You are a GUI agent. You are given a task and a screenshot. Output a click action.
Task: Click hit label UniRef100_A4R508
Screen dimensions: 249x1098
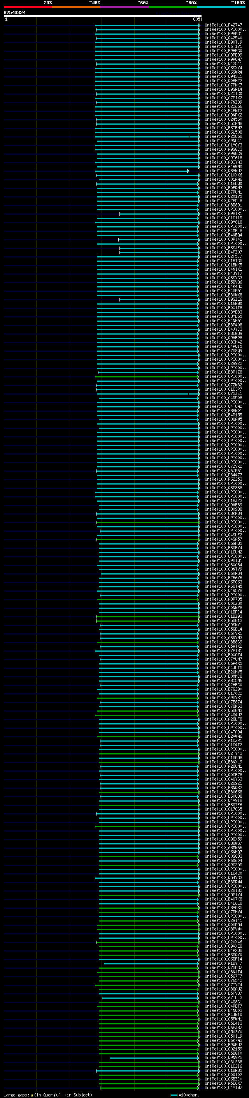pyautogui.click(x=223, y=398)
